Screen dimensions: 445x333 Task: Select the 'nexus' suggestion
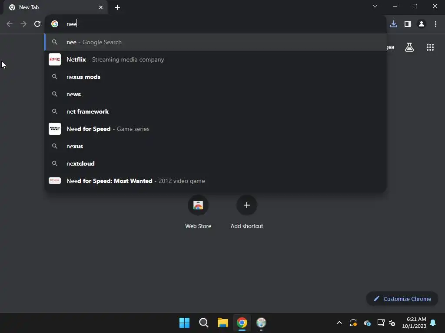216,146
